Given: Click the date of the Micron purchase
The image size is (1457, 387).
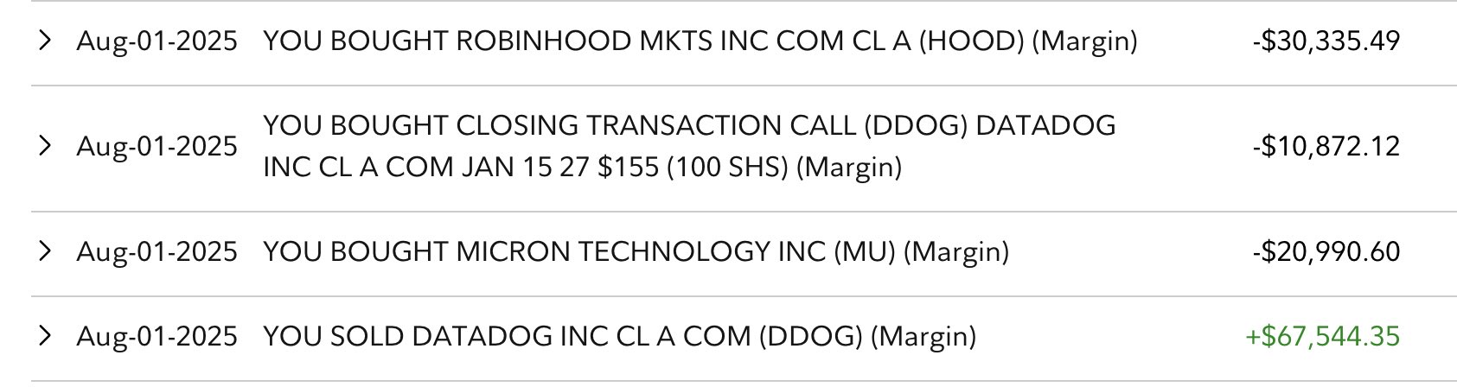Looking at the screenshot, I should (157, 251).
